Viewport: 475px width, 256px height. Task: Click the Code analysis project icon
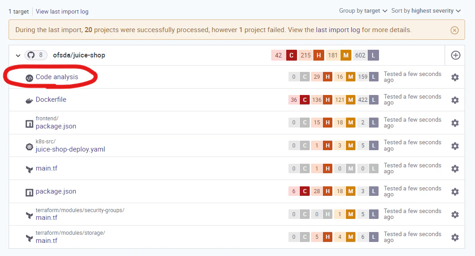29,78
